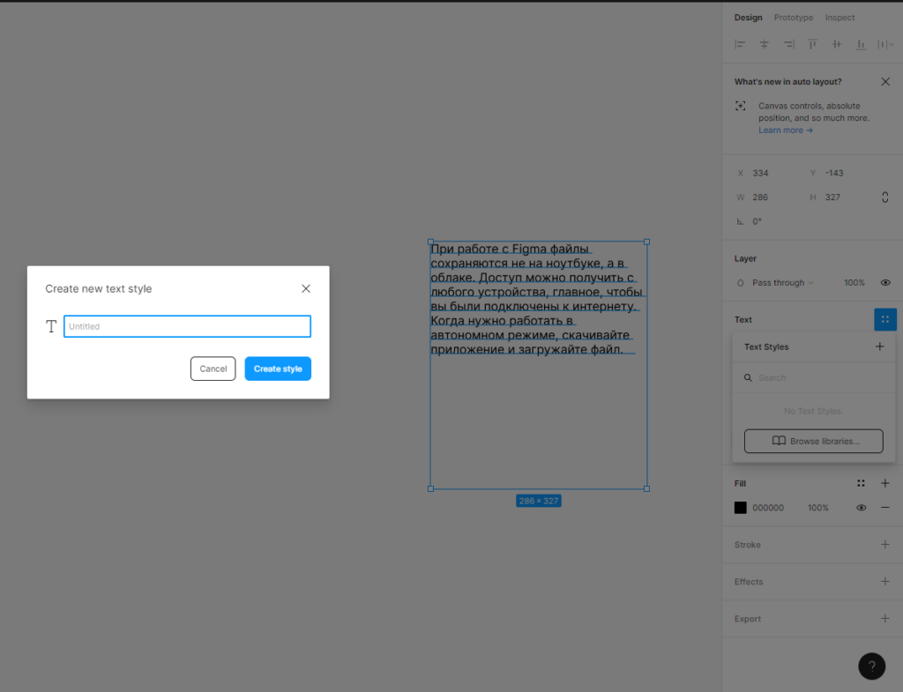The height and width of the screenshot is (692, 903).
Task: Add an effect with plus icon
Action: [885, 582]
